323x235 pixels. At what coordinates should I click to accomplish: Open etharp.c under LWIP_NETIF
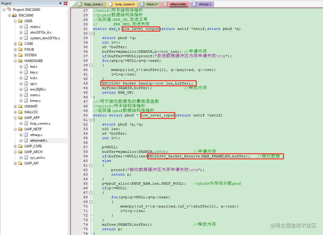36,135
